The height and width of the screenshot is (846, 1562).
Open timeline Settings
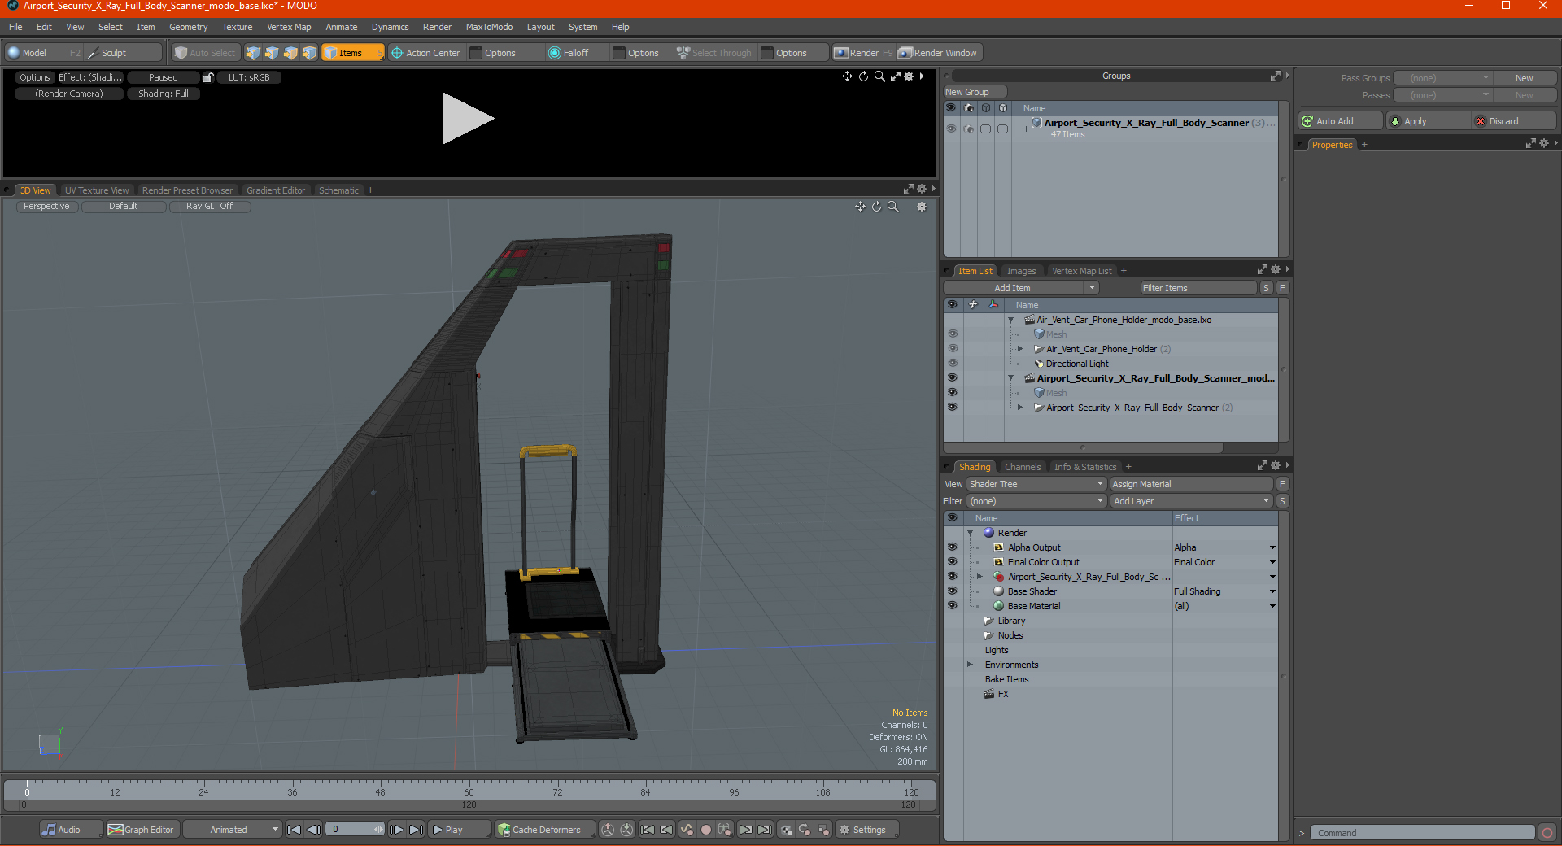[x=867, y=830]
